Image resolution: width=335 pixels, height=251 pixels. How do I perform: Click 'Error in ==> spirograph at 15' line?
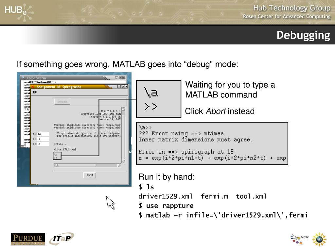point(186,152)
